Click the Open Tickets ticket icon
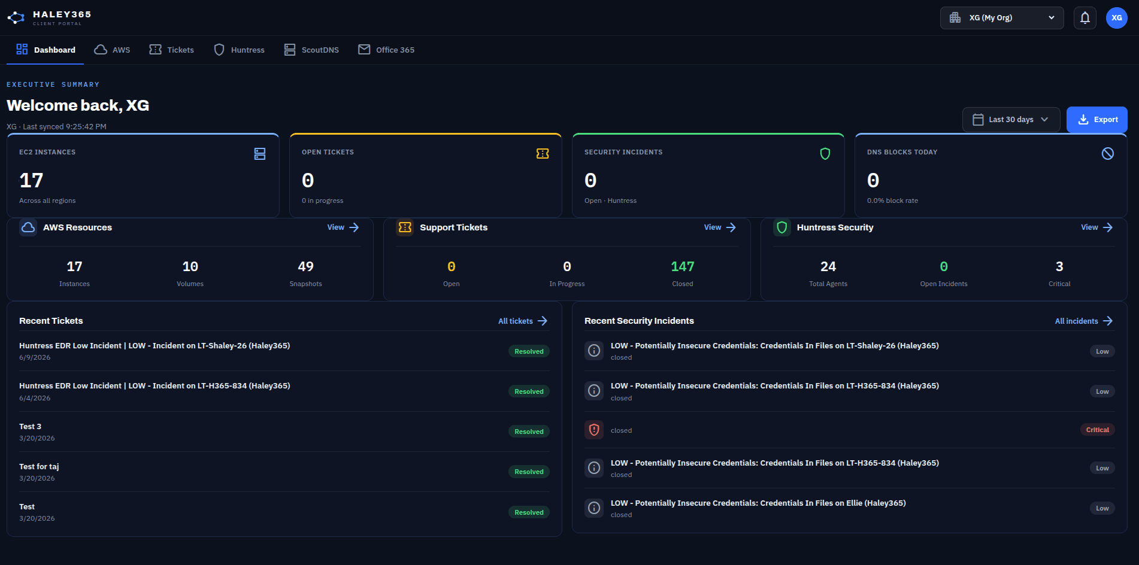This screenshot has height=565, width=1139. click(543, 154)
